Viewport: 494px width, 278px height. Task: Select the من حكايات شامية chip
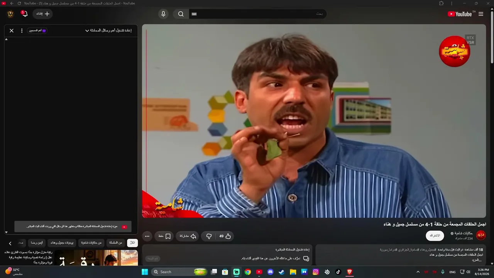91,243
